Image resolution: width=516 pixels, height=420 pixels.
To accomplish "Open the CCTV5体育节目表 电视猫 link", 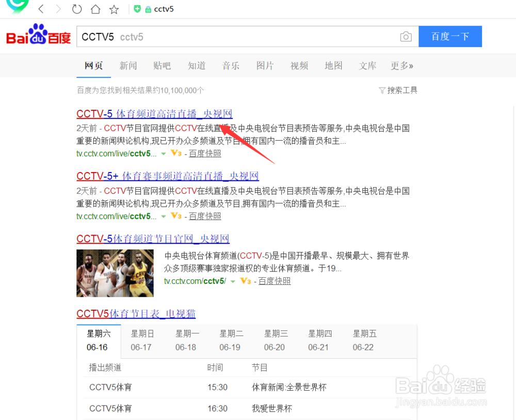I will click(135, 314).
